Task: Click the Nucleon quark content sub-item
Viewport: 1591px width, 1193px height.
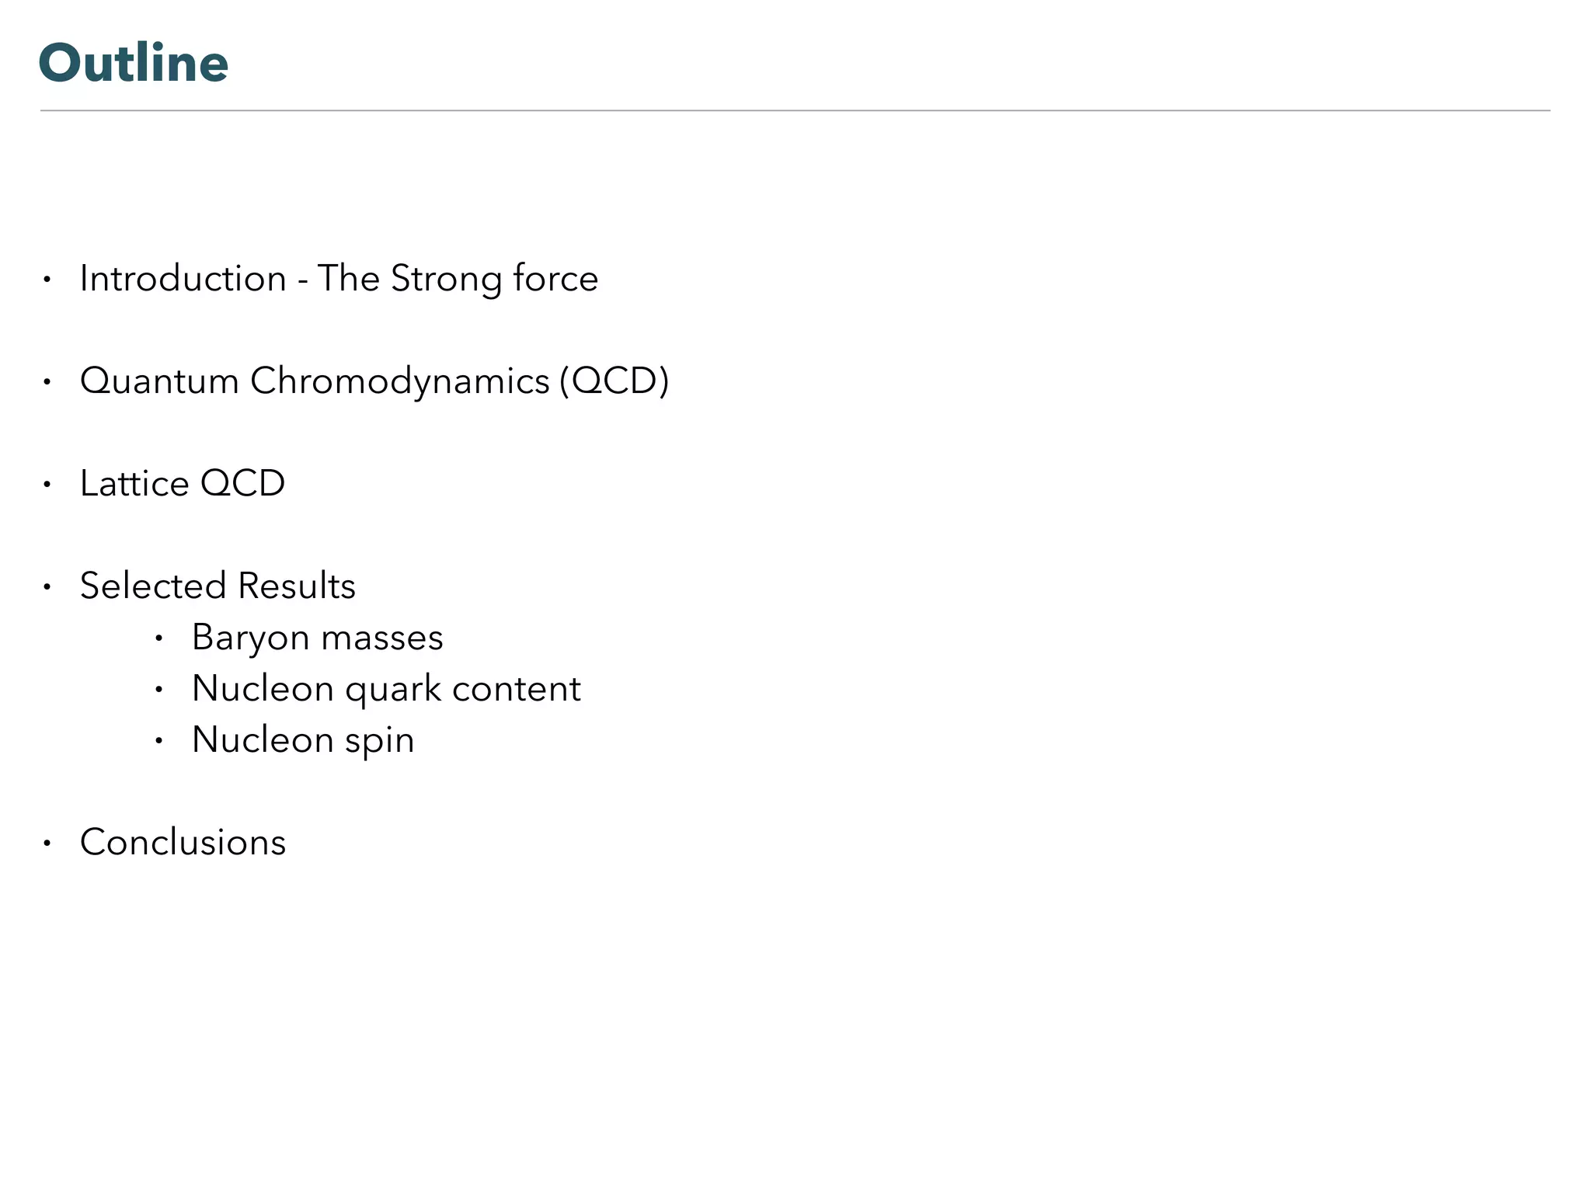Action: 386,689
